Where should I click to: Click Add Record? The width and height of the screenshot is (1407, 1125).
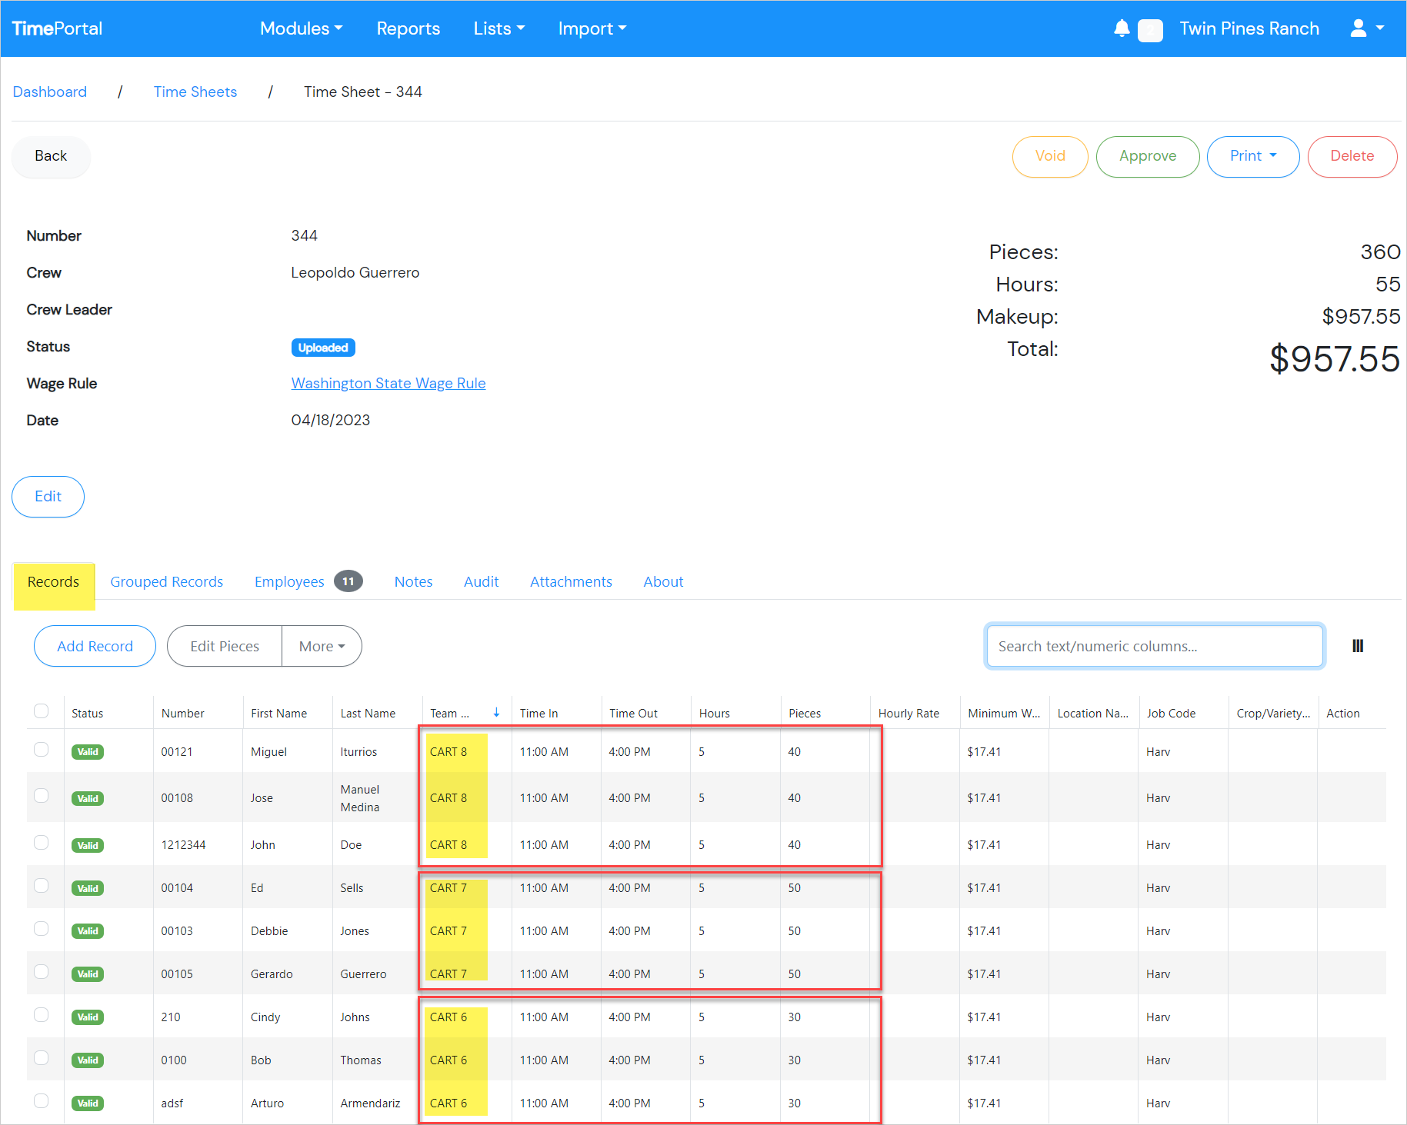(x=95, y=646)
